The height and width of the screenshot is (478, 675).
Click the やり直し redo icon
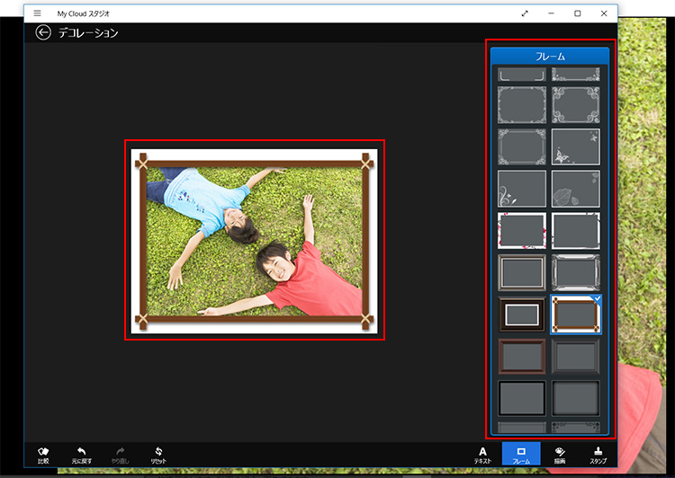tap(120, 454)
